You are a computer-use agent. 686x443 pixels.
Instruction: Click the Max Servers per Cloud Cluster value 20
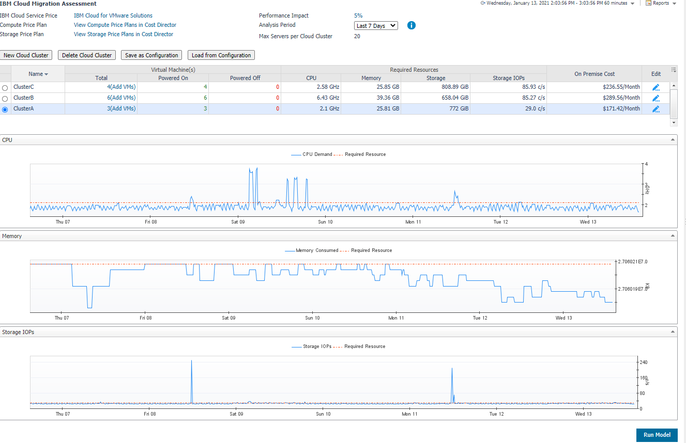357,36
